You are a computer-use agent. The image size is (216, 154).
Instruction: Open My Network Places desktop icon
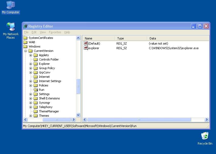click(x=11, y=31)
